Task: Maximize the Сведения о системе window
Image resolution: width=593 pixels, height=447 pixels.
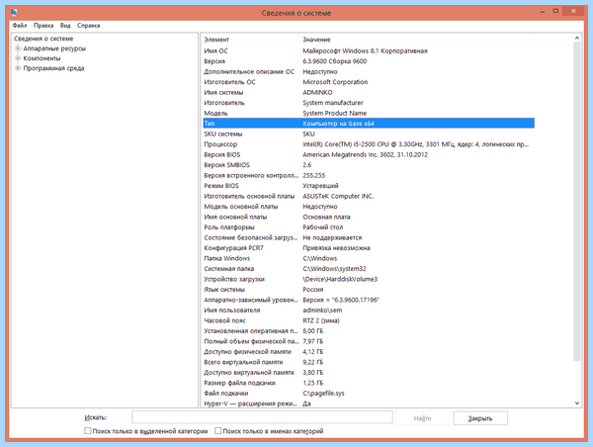Action: point(555,11)
